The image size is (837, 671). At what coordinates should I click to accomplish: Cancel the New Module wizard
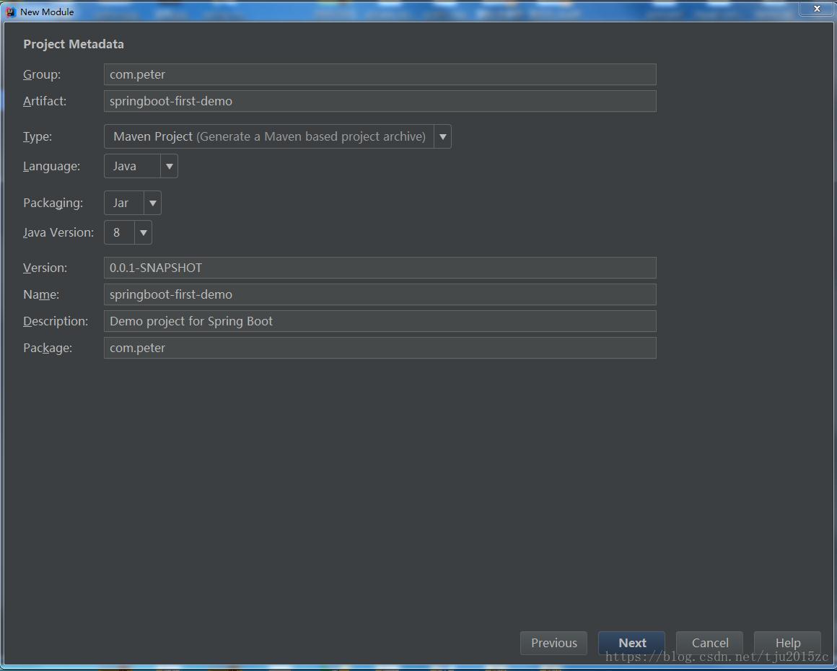(x=709, y=643)
